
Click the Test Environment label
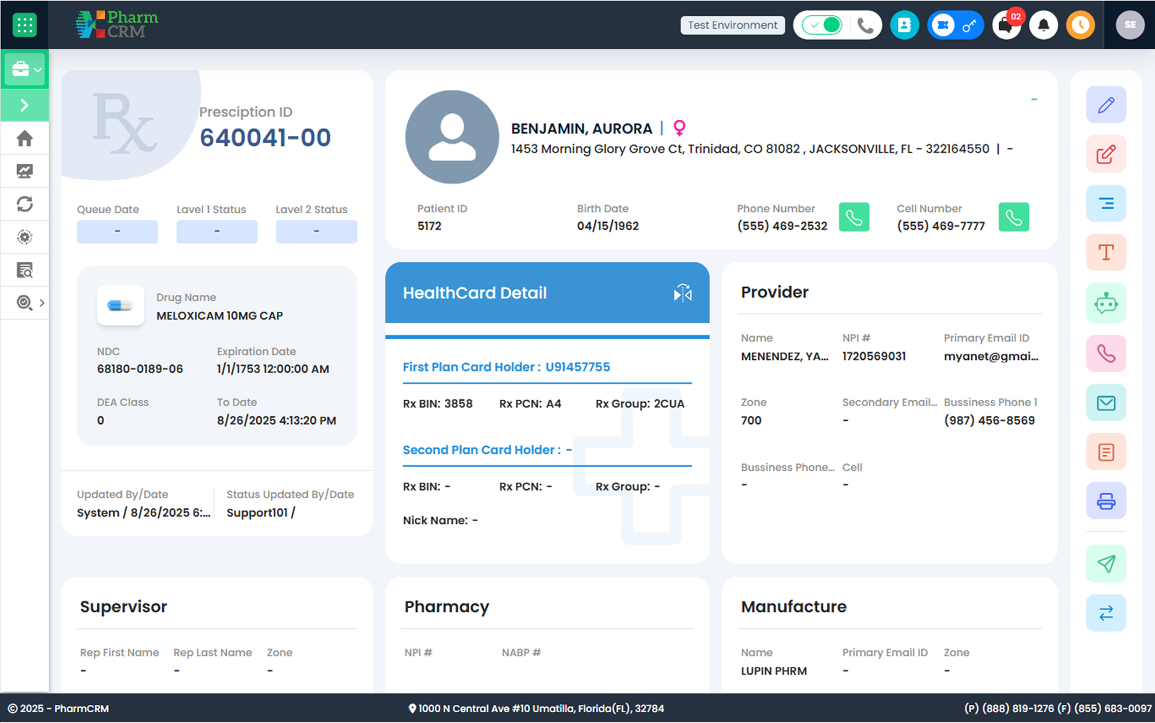[x=732, y=25]
